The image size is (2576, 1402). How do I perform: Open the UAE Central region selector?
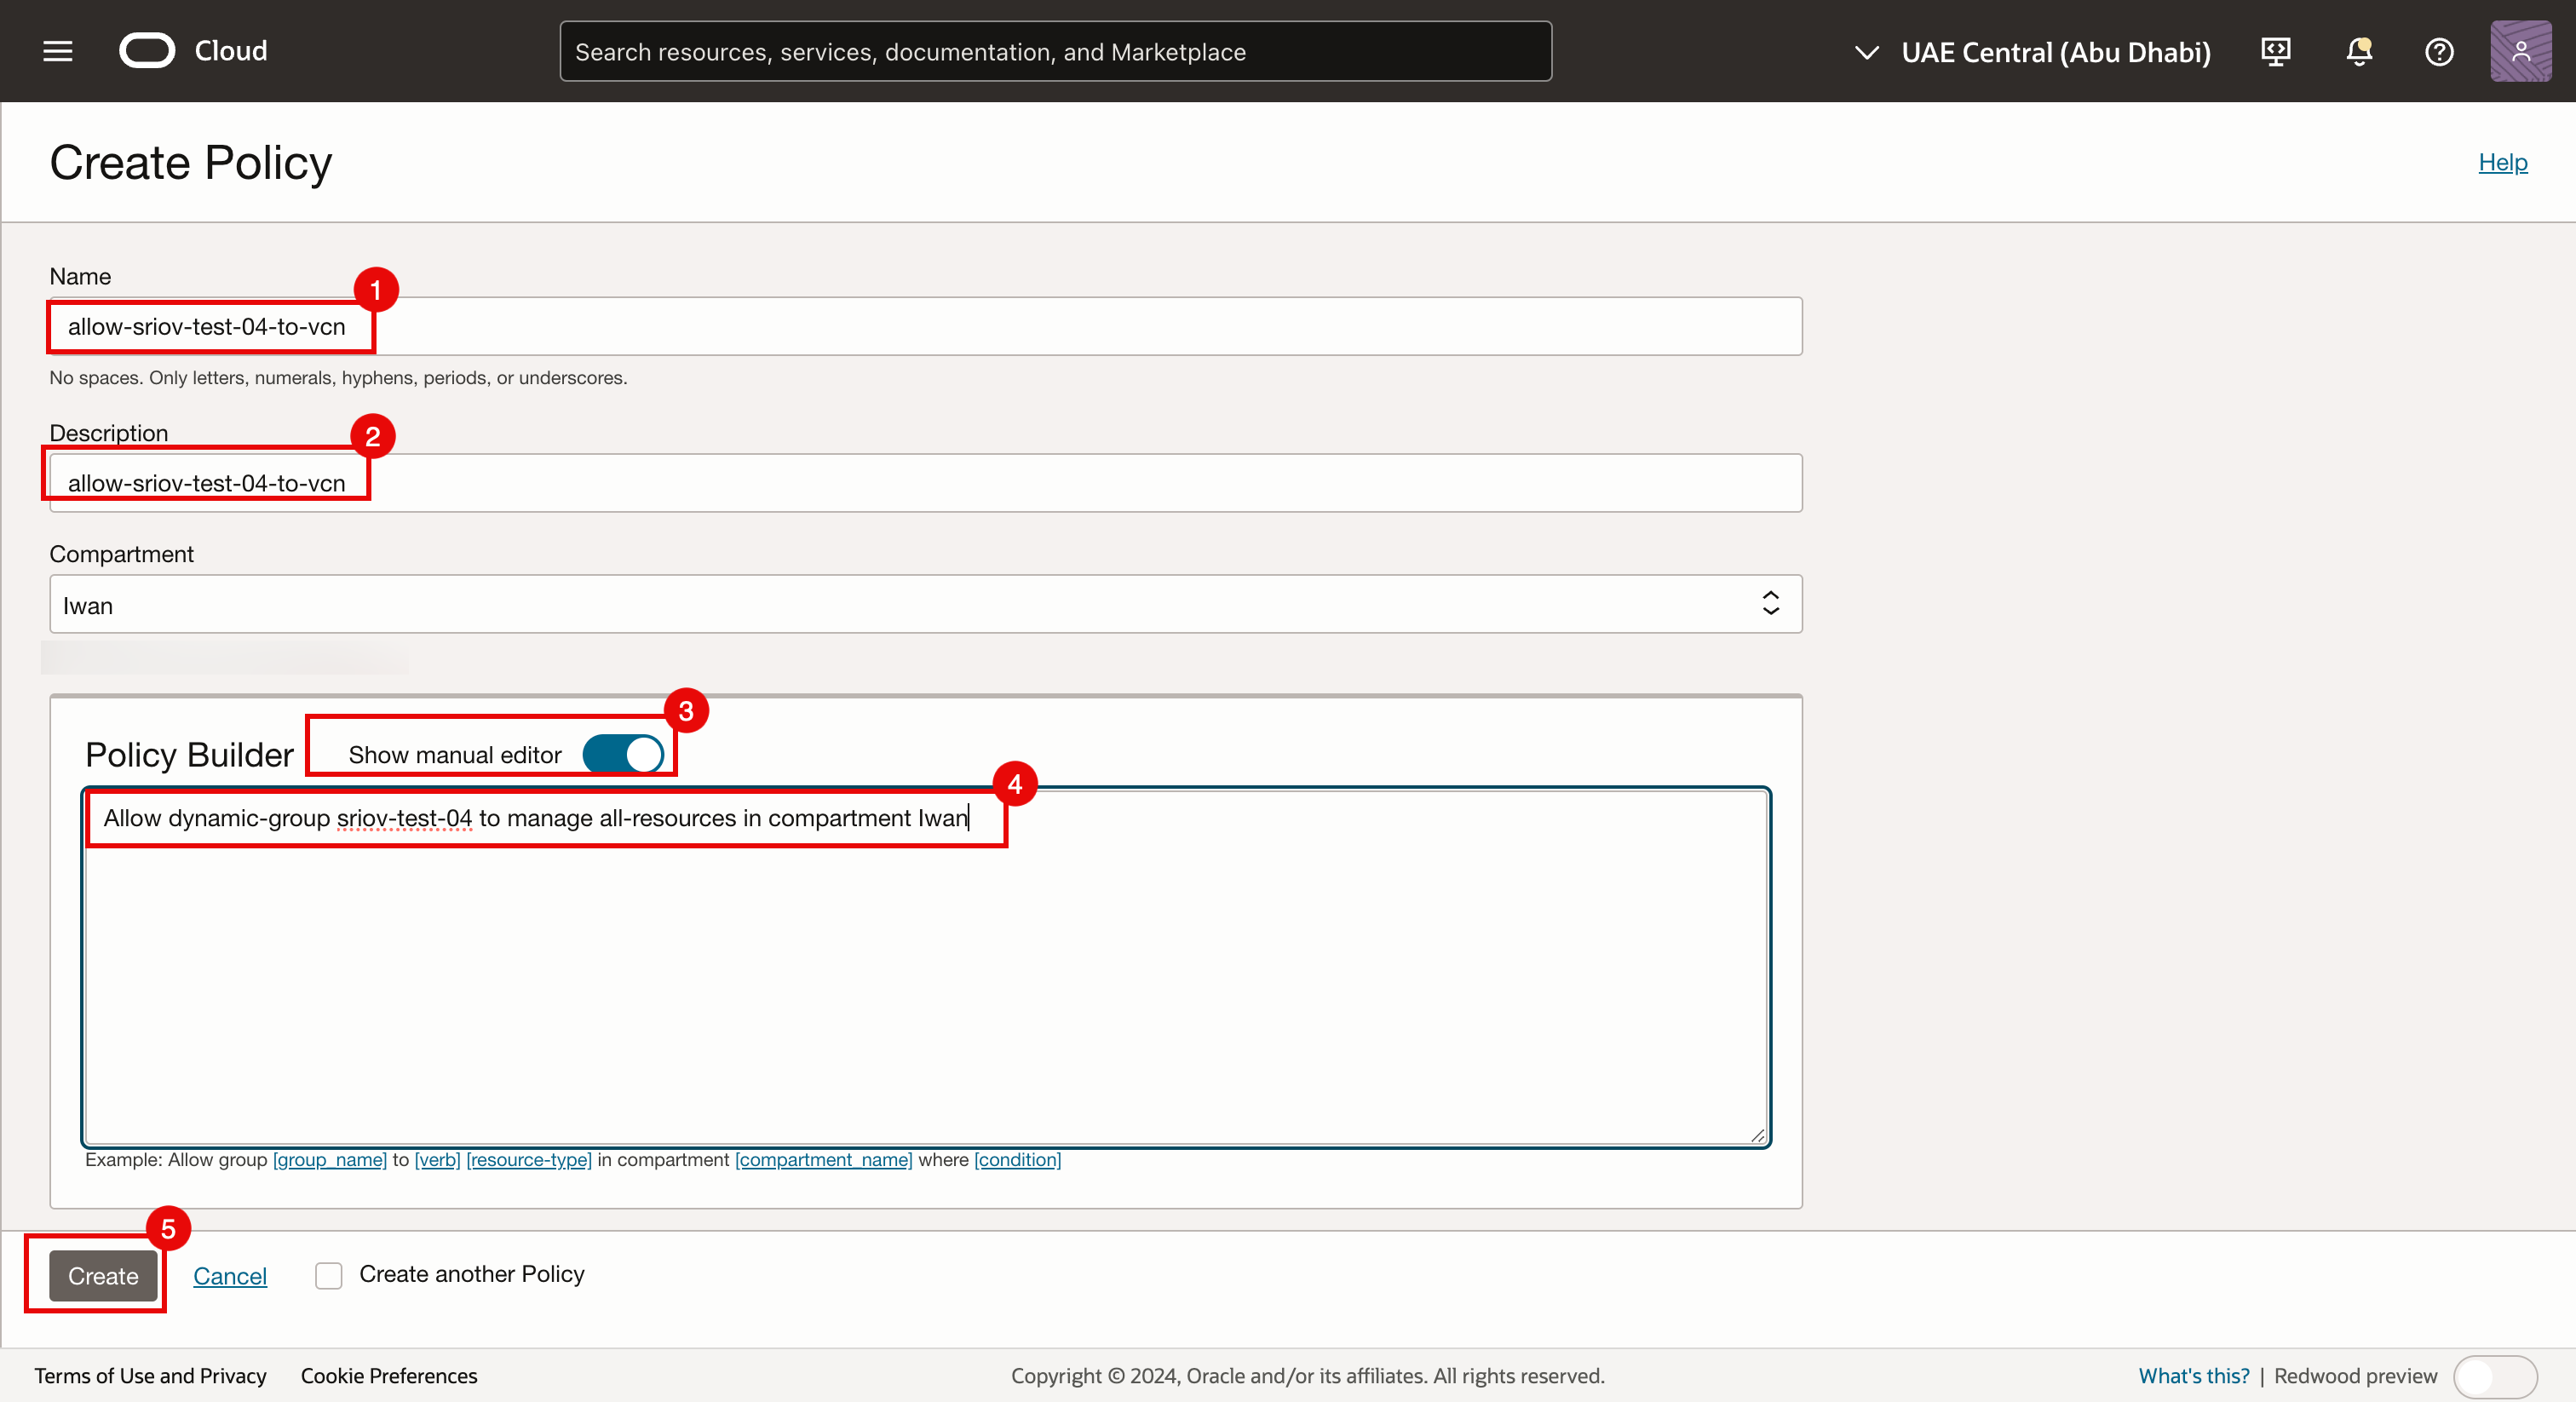2055,52
